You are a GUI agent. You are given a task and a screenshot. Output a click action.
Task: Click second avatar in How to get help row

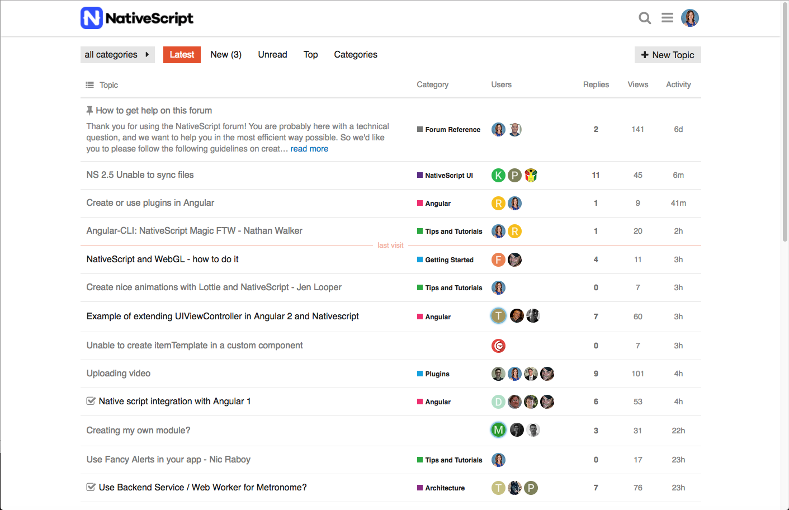pos(514,129)
